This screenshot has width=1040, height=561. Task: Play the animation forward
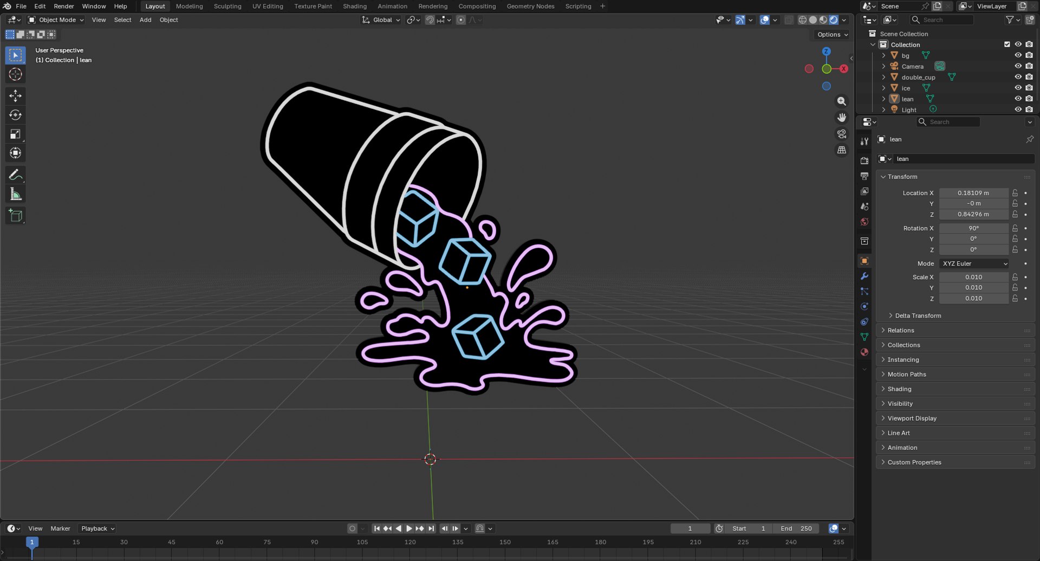[x=409, y=528]
